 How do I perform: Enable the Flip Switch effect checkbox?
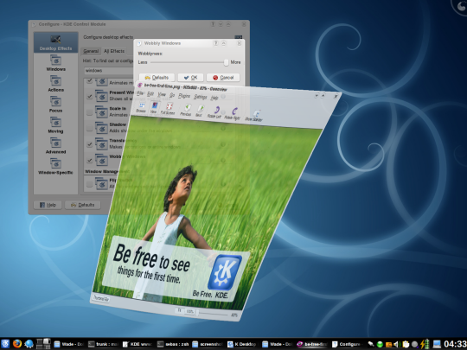click(x=89, y=184)
